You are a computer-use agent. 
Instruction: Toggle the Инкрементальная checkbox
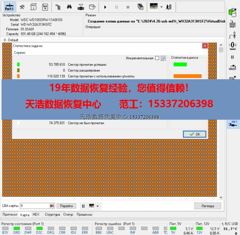click(x=157, y=58)
